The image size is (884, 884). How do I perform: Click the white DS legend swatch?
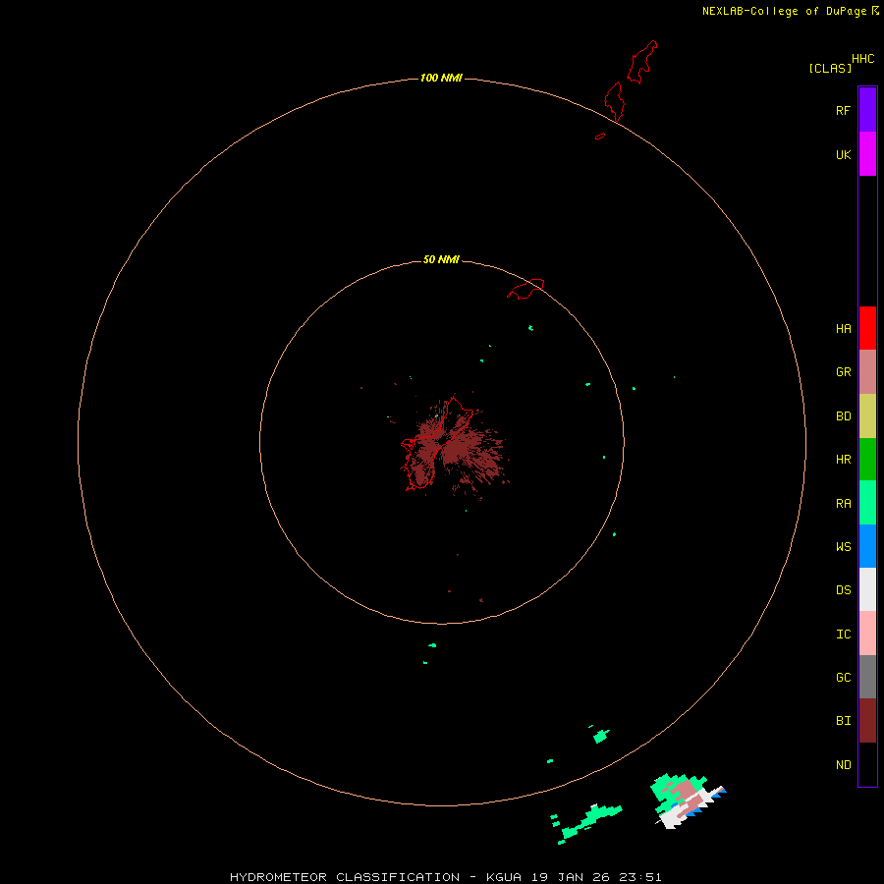point(867,589)
